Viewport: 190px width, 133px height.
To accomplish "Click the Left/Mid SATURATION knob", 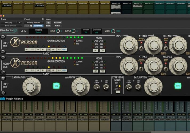I will [x=31, y=86].
